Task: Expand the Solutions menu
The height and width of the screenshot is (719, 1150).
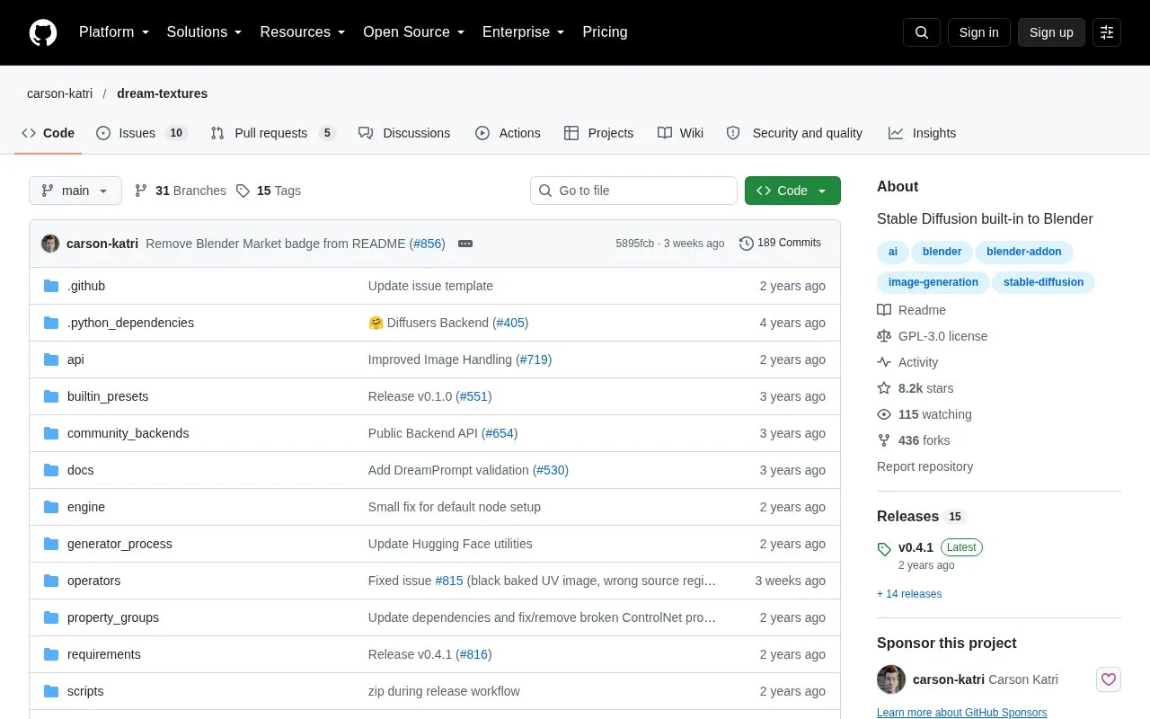Action: [x=205, y=32]
